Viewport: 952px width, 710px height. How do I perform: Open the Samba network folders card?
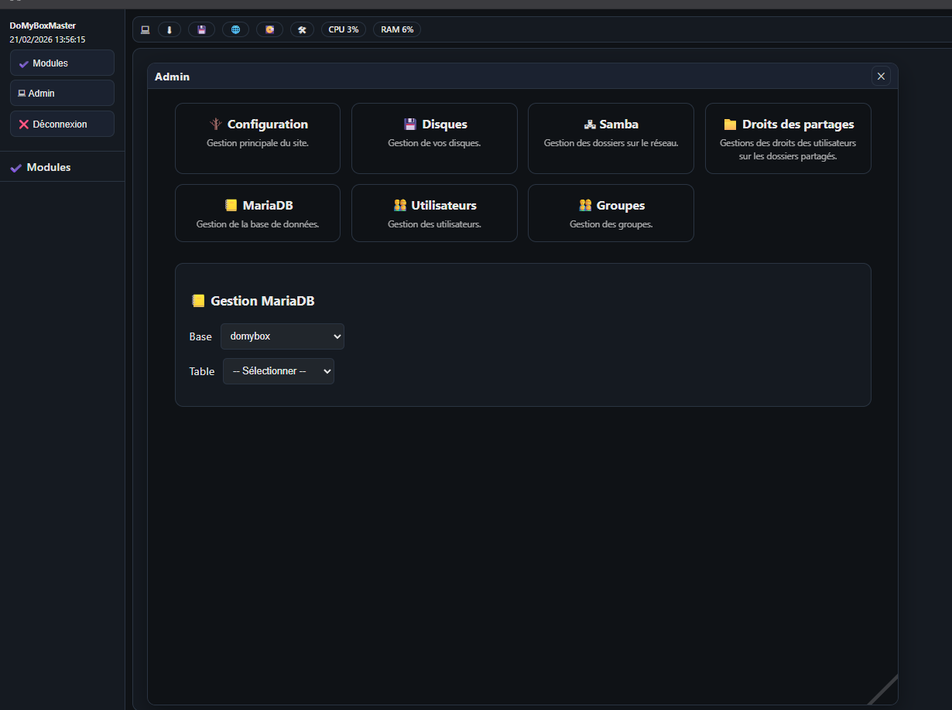click(611, 138)
